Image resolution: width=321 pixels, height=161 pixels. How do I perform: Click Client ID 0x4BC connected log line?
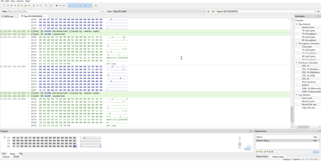(x=145, y=96)
